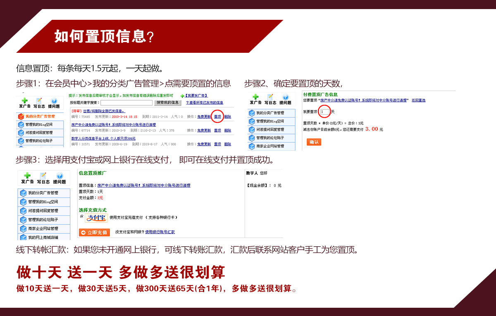Click the red-circled 置顶 link
This screenshot has height=316, width=496.
(x=217, y=117)
